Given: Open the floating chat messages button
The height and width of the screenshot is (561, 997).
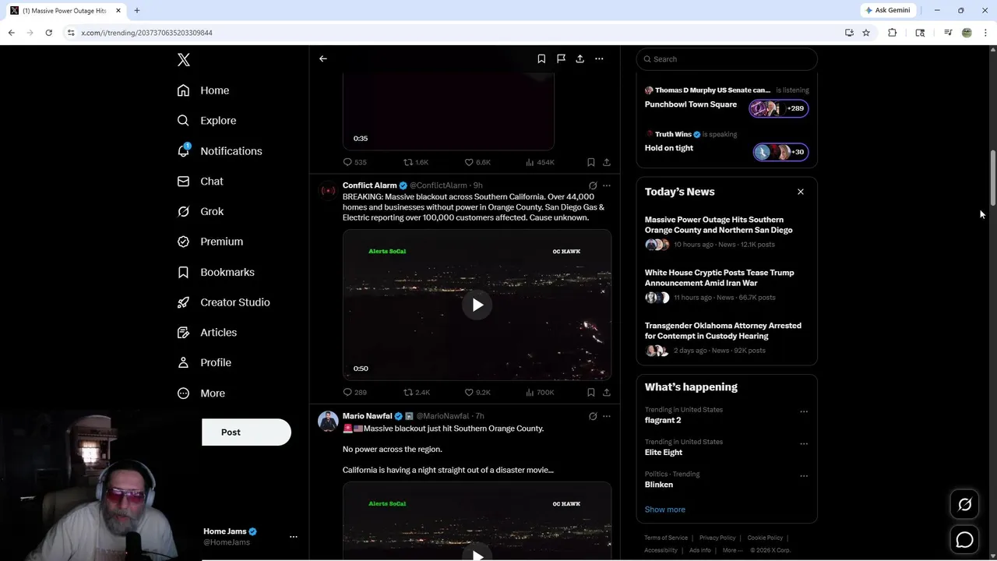Looking at the screenshot, I should 964,539.
